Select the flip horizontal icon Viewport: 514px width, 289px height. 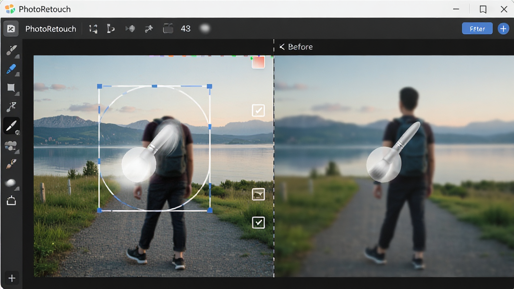(130, 29)
